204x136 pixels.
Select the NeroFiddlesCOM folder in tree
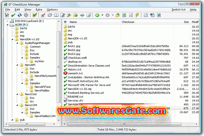point(45,116)
